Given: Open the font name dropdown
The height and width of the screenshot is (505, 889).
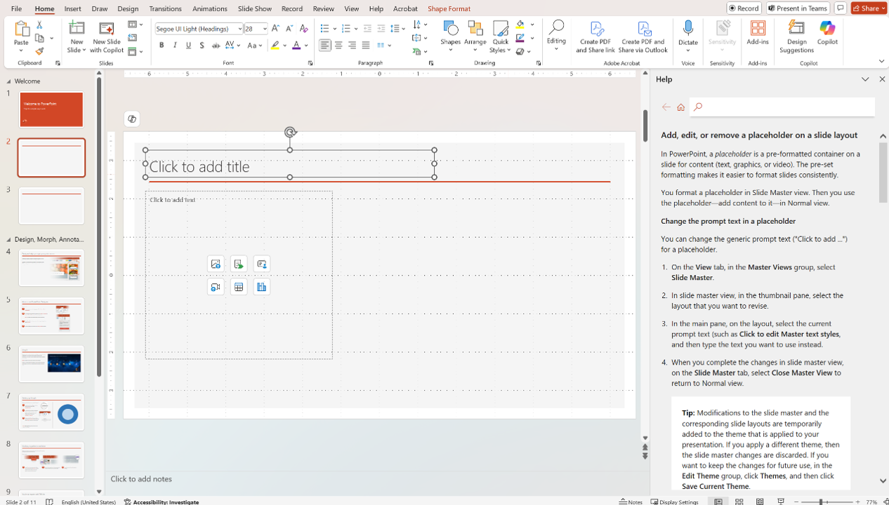Looking at the screenshot, I should coord(239,29).
